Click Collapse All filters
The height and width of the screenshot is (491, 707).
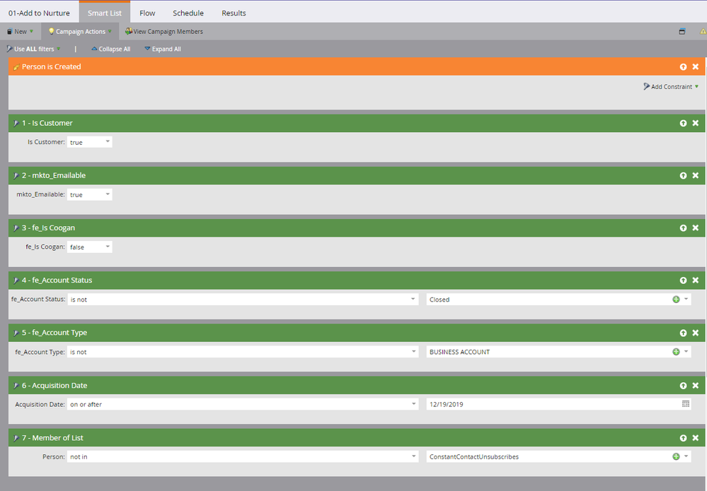[111, 49]
